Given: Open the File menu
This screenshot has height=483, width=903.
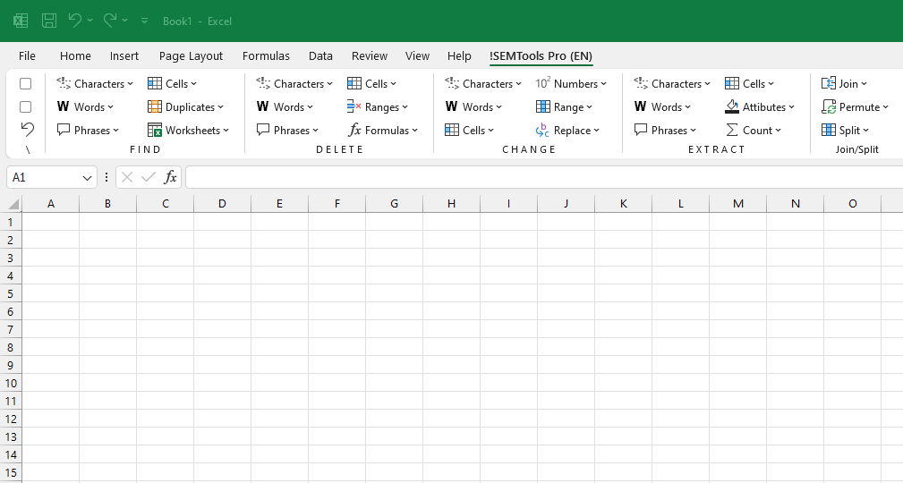Looking at the screenshot, I should point(27,55).
